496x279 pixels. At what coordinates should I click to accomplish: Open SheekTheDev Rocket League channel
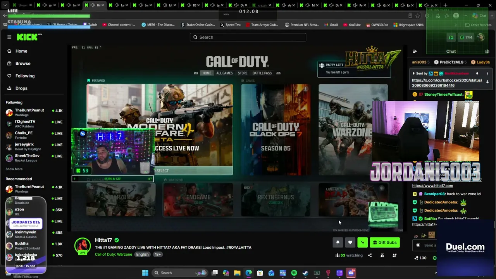[x=34, y=158]
